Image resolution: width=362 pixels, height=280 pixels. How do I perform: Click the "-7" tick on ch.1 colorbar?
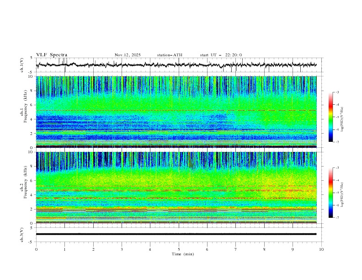pos(337,142)
